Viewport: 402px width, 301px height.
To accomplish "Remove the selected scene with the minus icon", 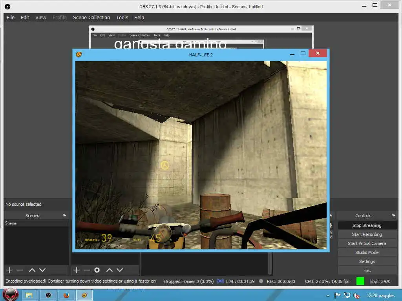I will point(20,270).
